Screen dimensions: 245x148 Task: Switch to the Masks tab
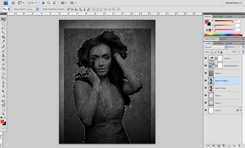pyautogui.click(x=223, y=39)
